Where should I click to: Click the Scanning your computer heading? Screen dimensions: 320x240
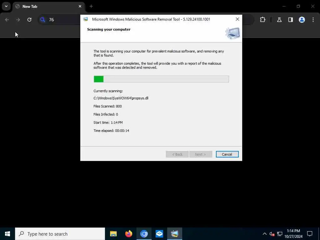[x=109, y=29]
